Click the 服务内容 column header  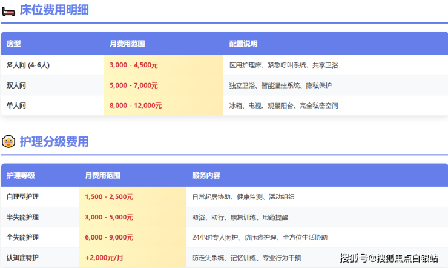[206, 175]
